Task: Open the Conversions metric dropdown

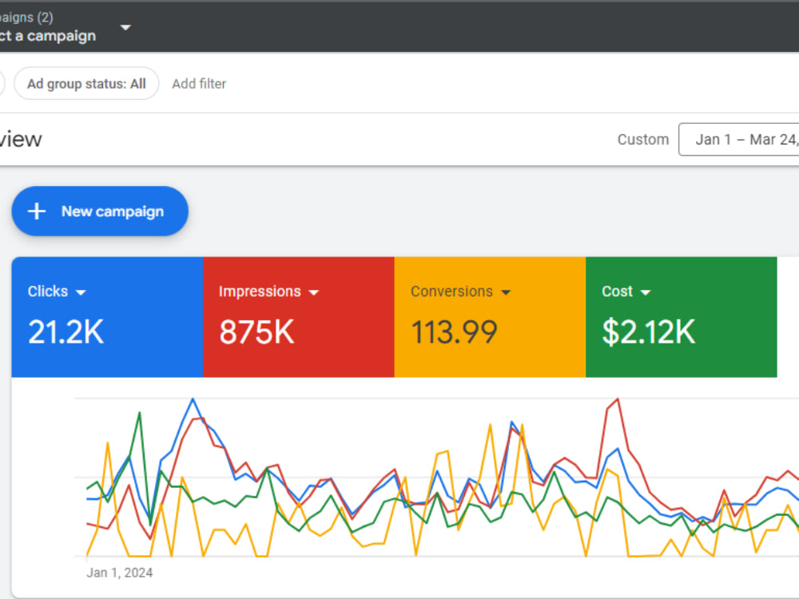Action: coord(506,292)
